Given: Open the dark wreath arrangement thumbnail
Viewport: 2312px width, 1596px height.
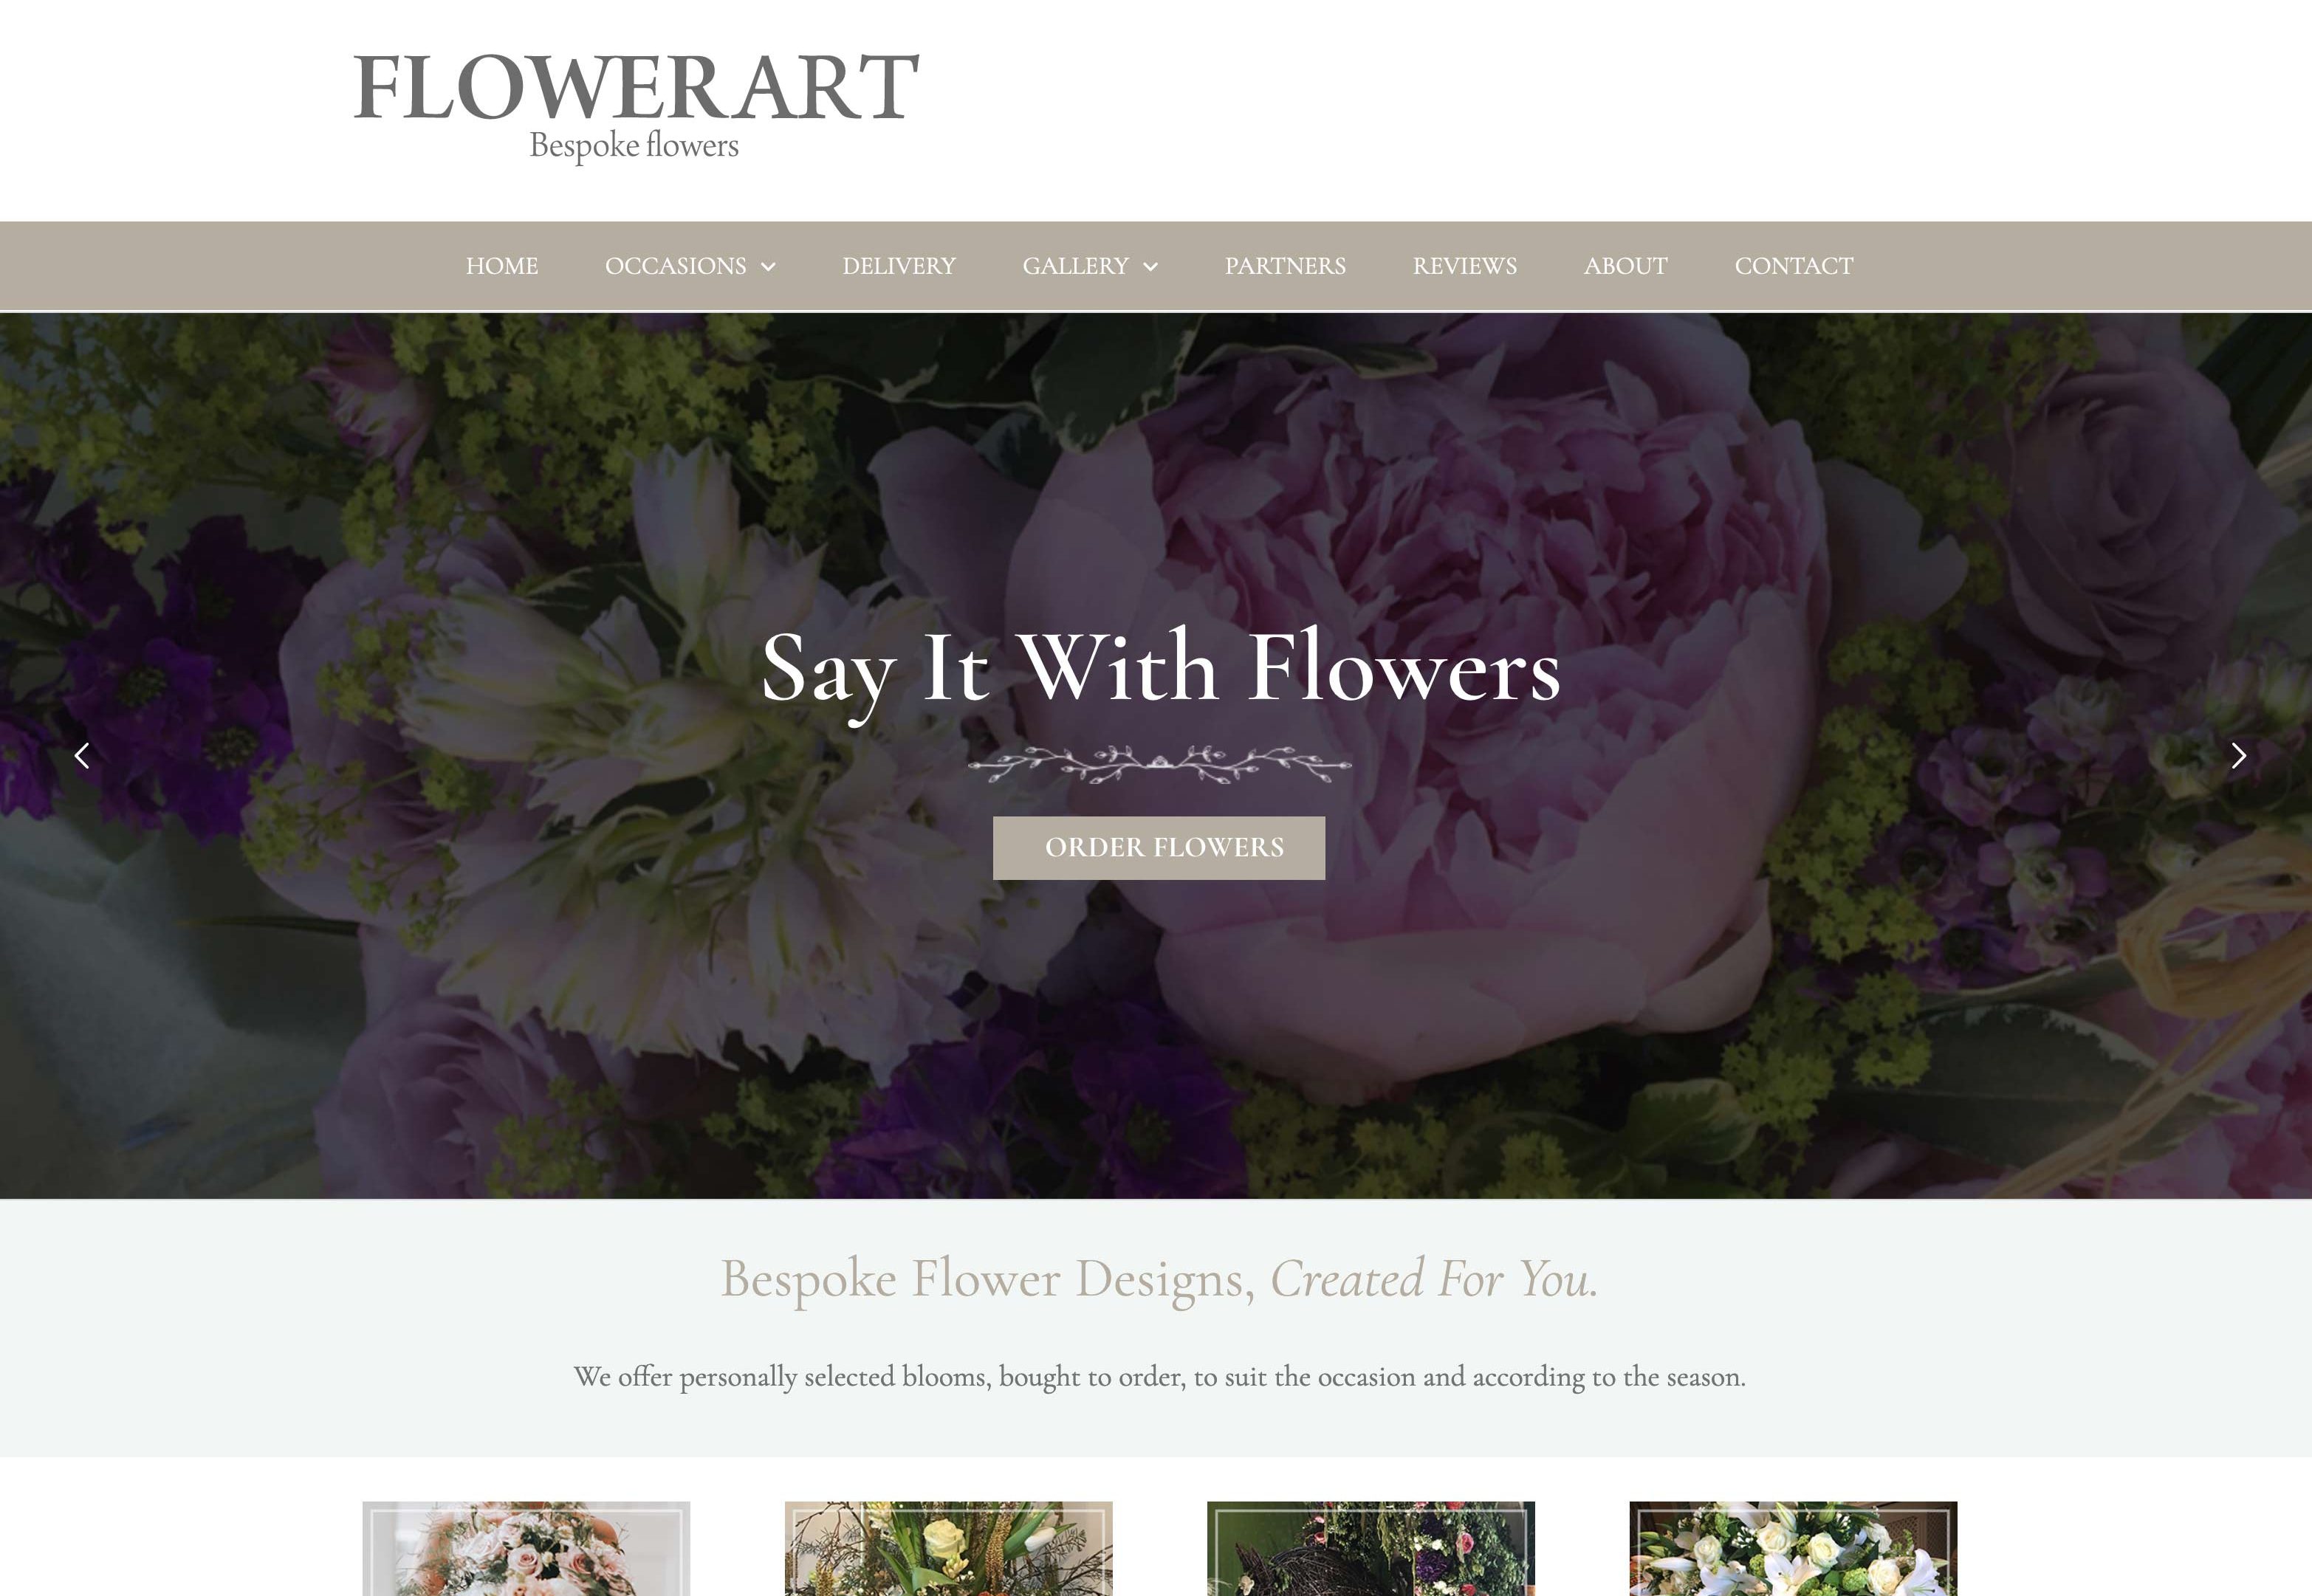Looking at the screenshot, I should (1371, 1548).
